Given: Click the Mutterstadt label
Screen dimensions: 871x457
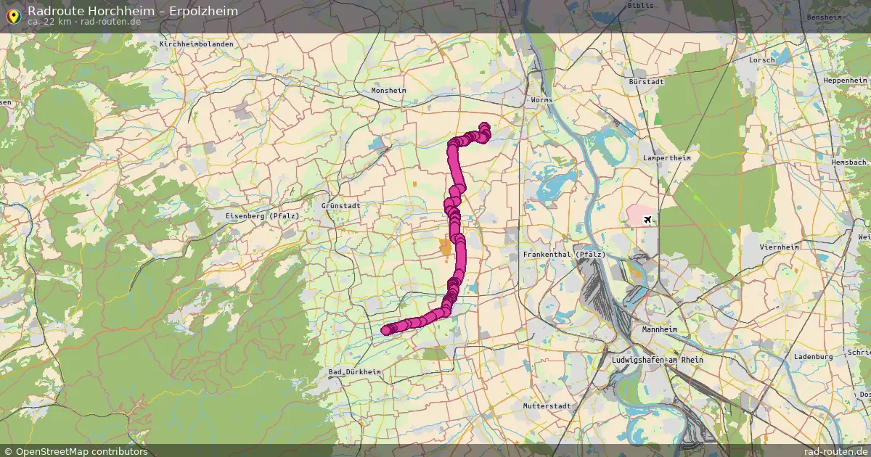Looking at the screenshot, I should coord(547,406).
